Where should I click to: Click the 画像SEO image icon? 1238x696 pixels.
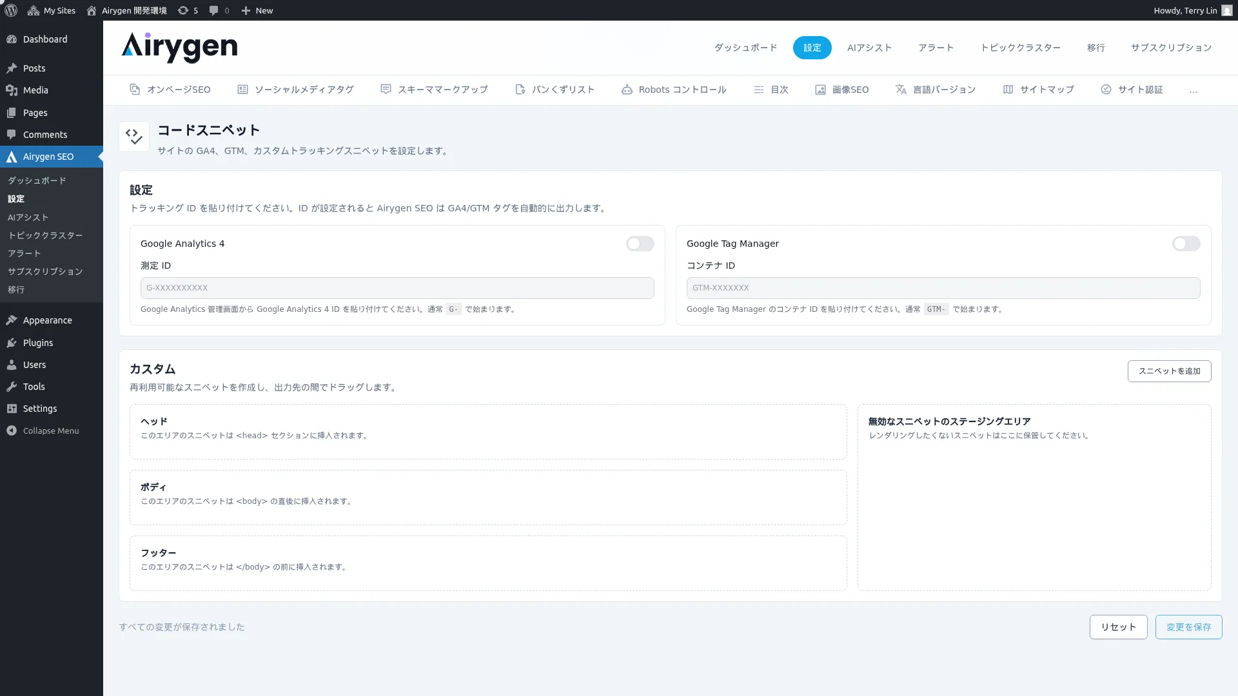(x=820, y=90)
